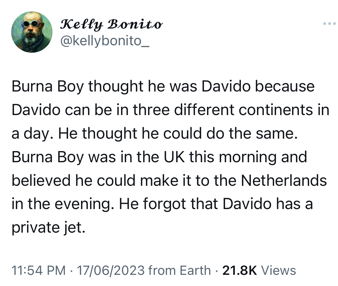Screen dimensions: 338x286
Task: Click the Kelly Bonito display name
Action: [111, 24]
